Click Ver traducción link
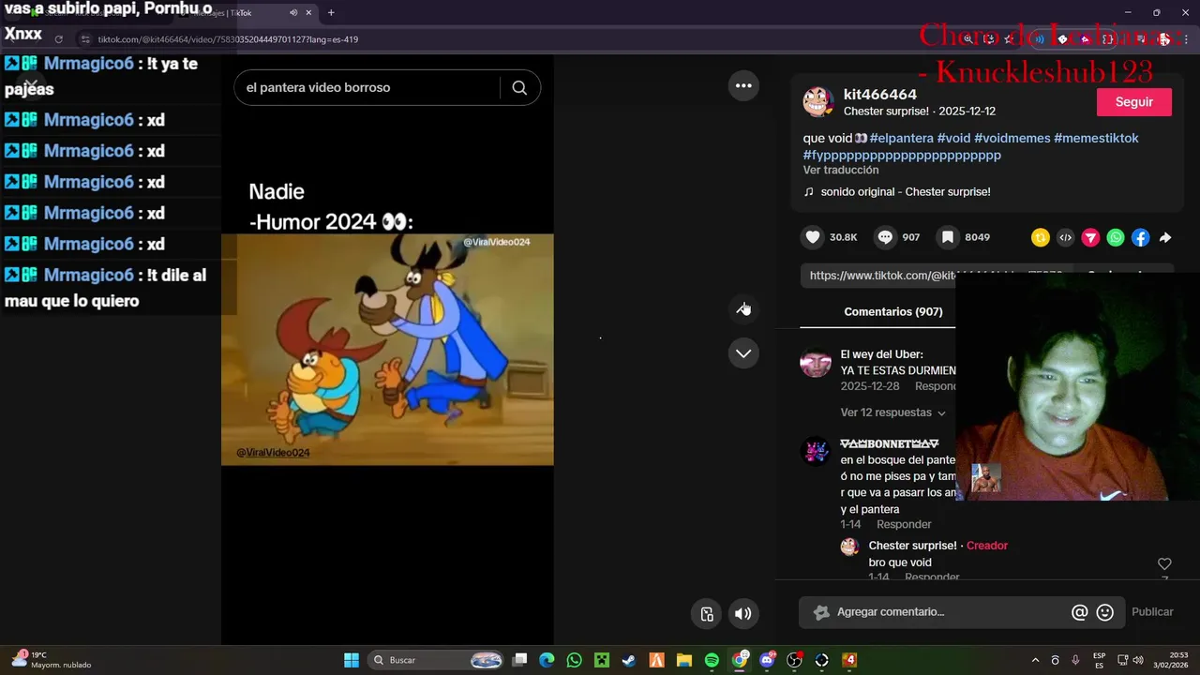 pos(841,170)
